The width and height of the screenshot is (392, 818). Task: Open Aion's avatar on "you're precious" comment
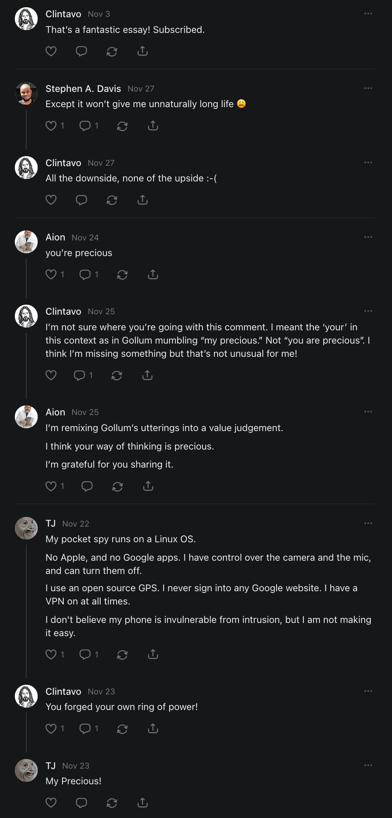[x=26, y=242]
